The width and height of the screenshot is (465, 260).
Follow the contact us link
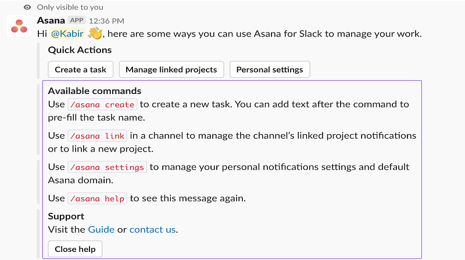152,229
